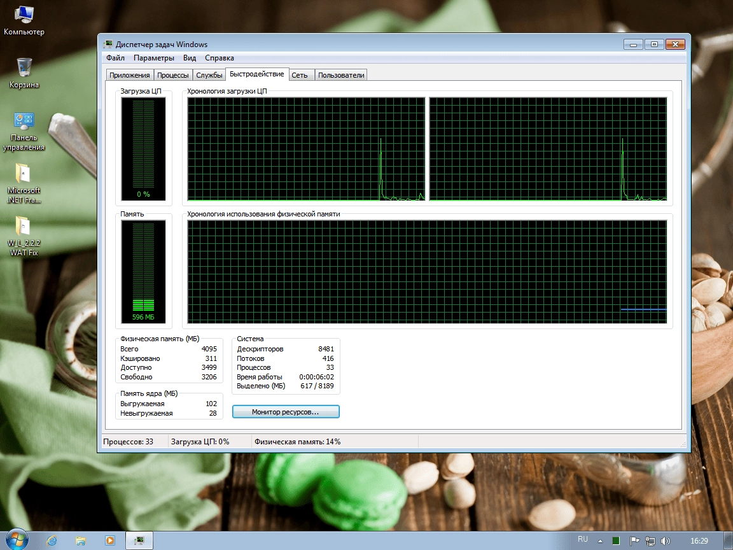Click the clock showing 16:29
733x550 pixels.
[699, 540]
